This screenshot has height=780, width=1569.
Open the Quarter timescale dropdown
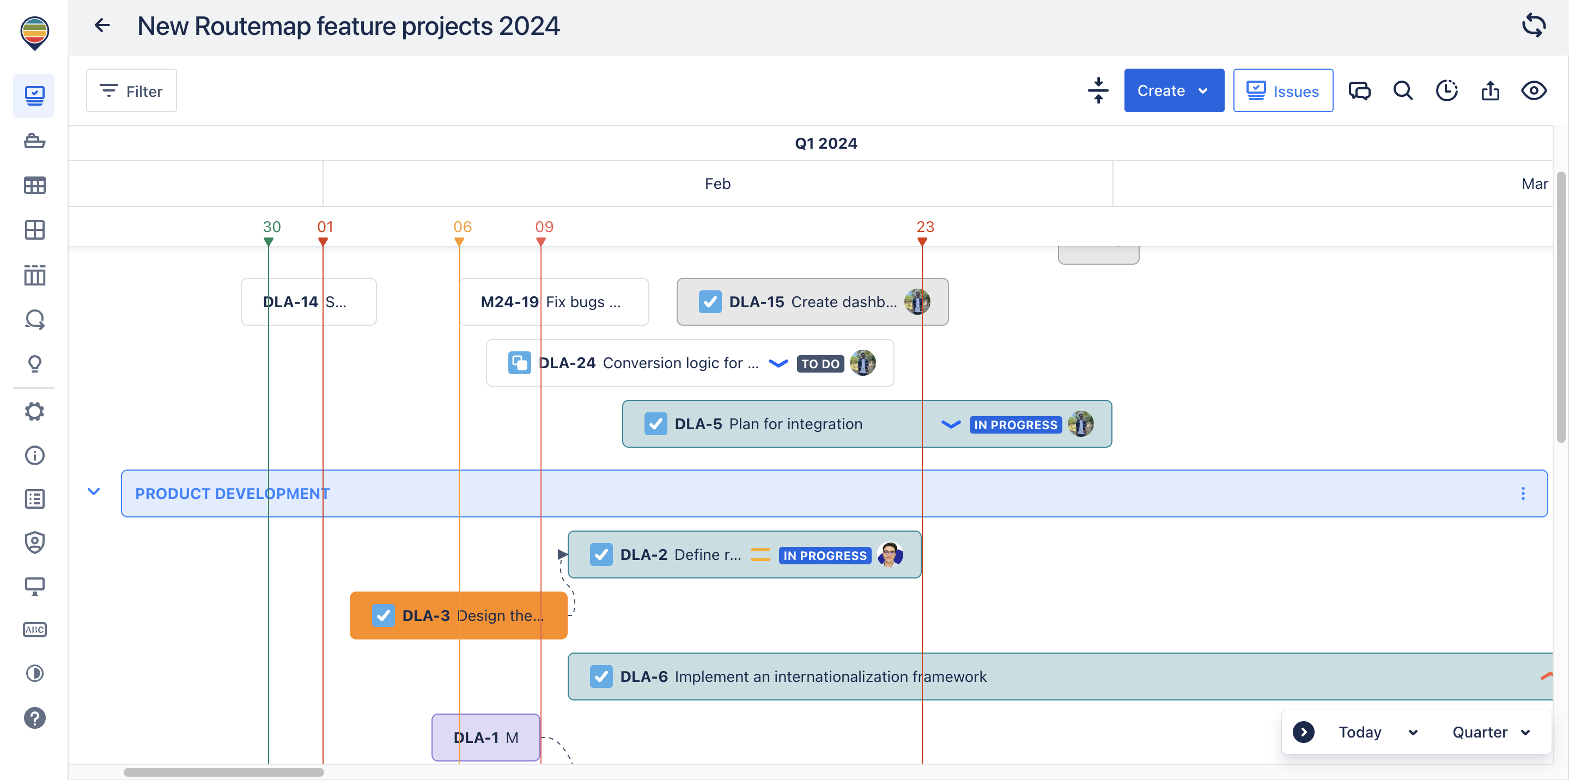pos(1491,732)
